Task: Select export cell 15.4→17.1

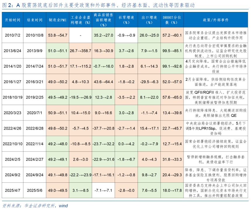Action: coord(149,128)
